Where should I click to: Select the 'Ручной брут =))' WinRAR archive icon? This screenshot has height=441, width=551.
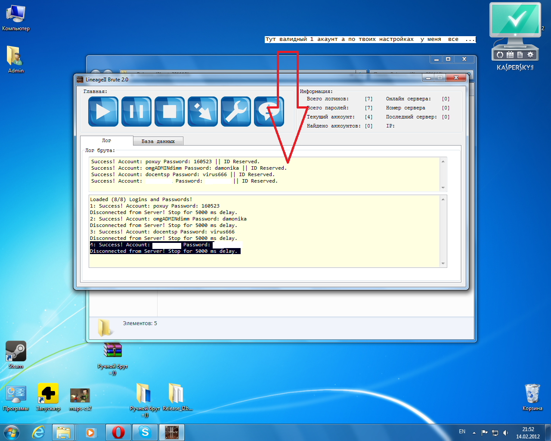pyautogui.click(x=113, y=359)
